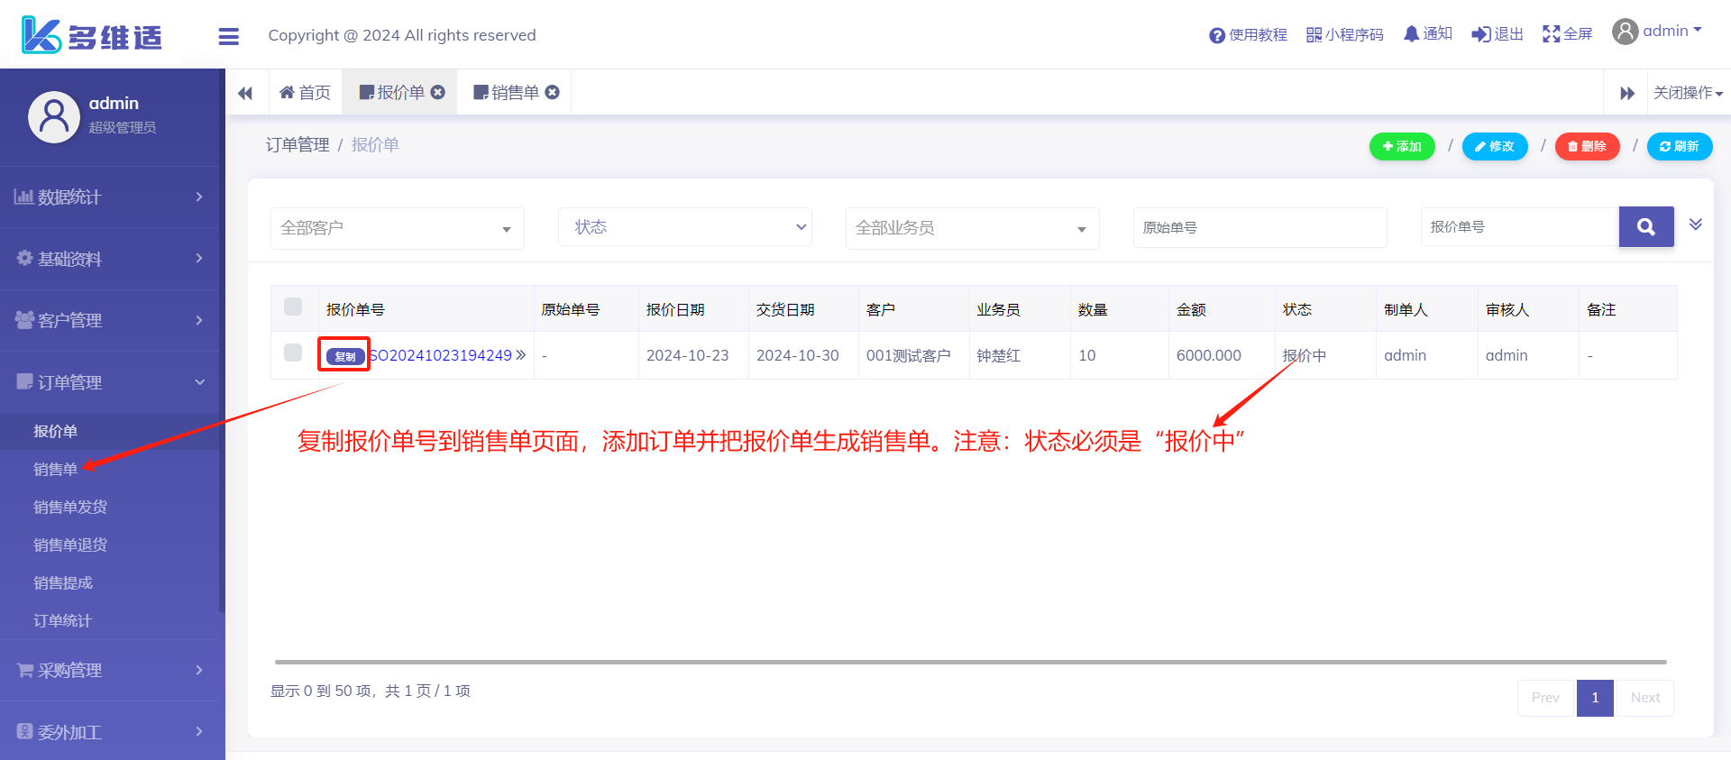Click the 退出 logout icon
Screen dimensions: 1731x760
click(x=1480, y=34)
